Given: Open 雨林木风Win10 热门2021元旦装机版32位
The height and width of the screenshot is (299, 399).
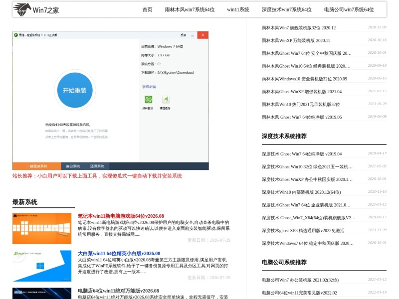Looking at the screenshot, I should pyautogui.click(x=301, y=104).
